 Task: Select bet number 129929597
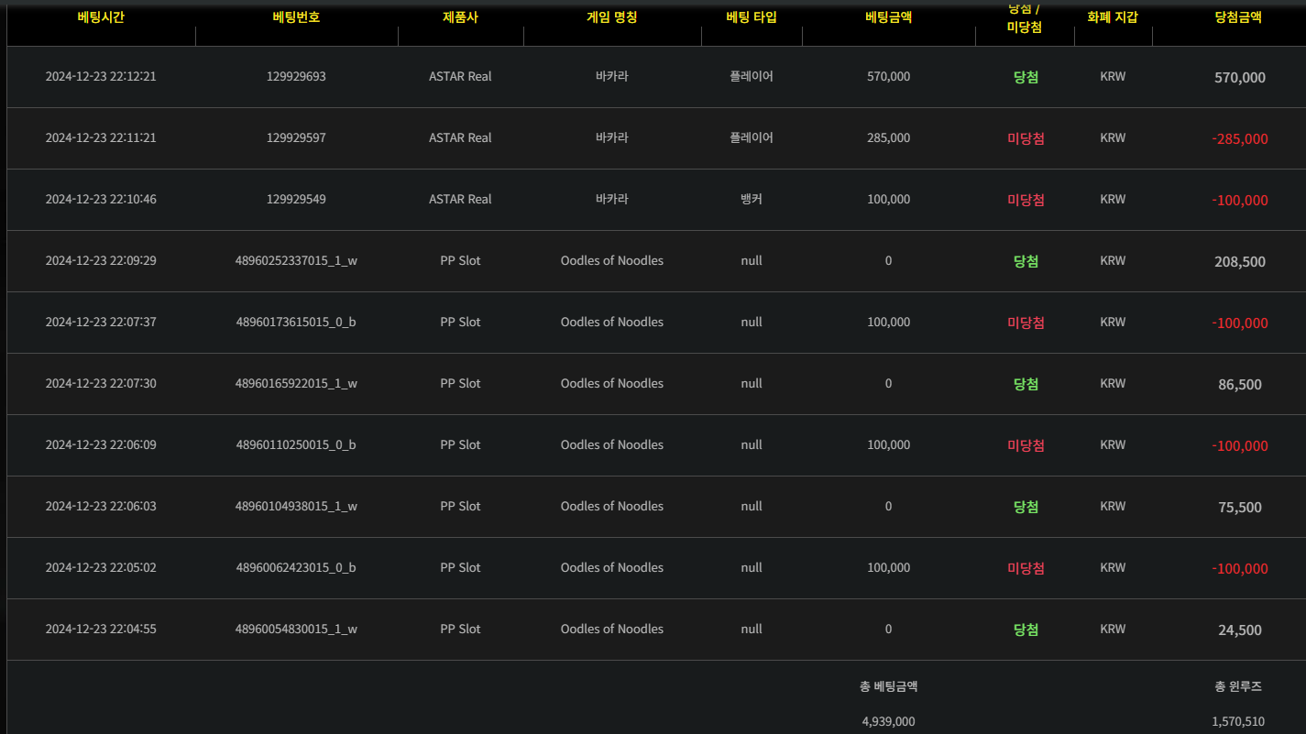click(296, 138)
